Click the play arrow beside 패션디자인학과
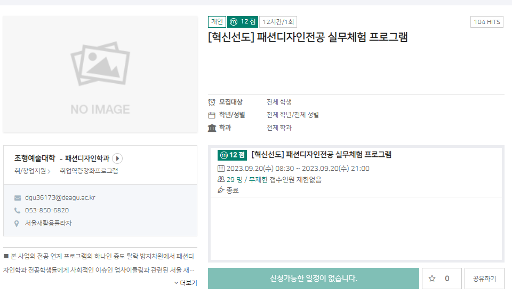 tap(118, 158)
